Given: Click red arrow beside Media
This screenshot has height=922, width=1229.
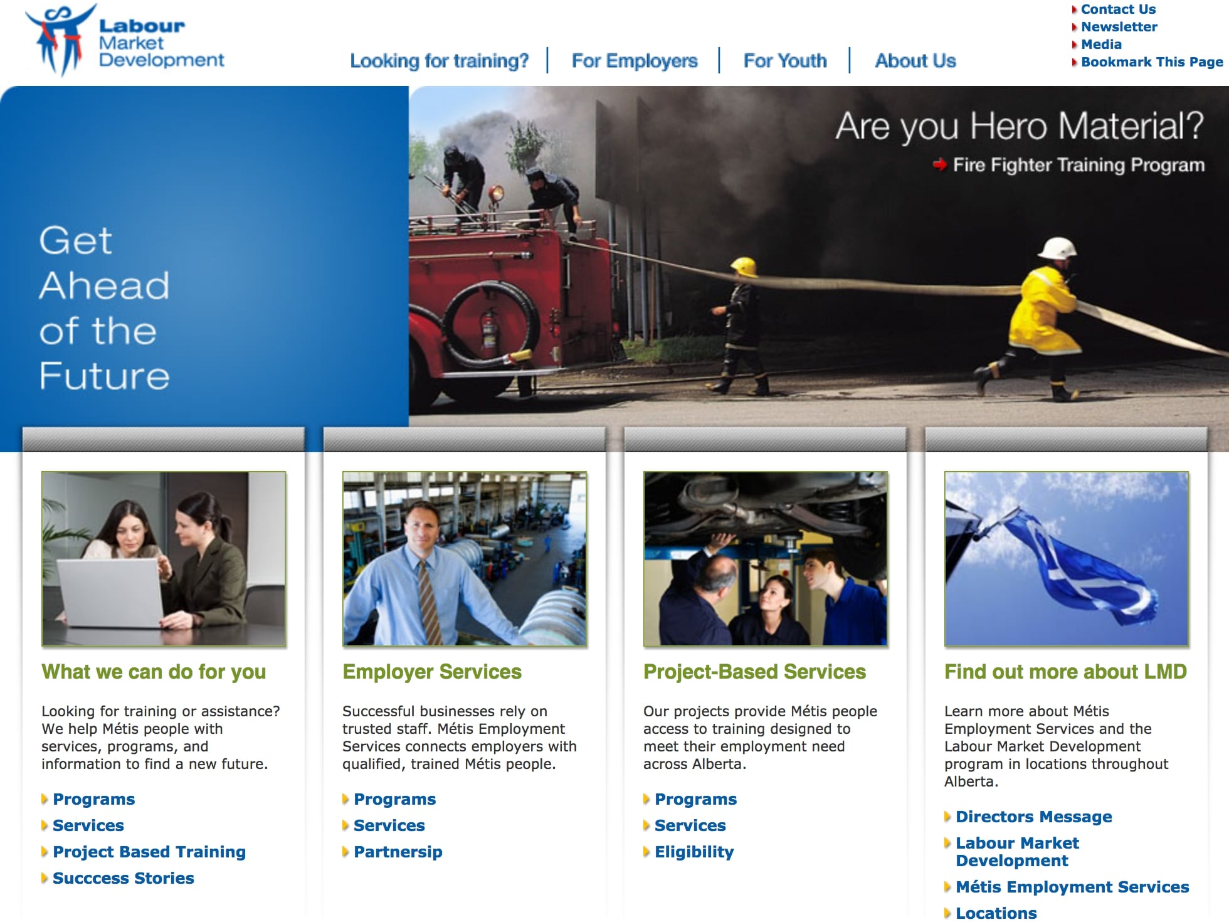Looking at the screenshot, I should 1074,45.
